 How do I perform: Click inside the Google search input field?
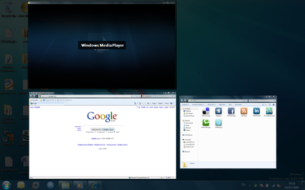(103, 126)
